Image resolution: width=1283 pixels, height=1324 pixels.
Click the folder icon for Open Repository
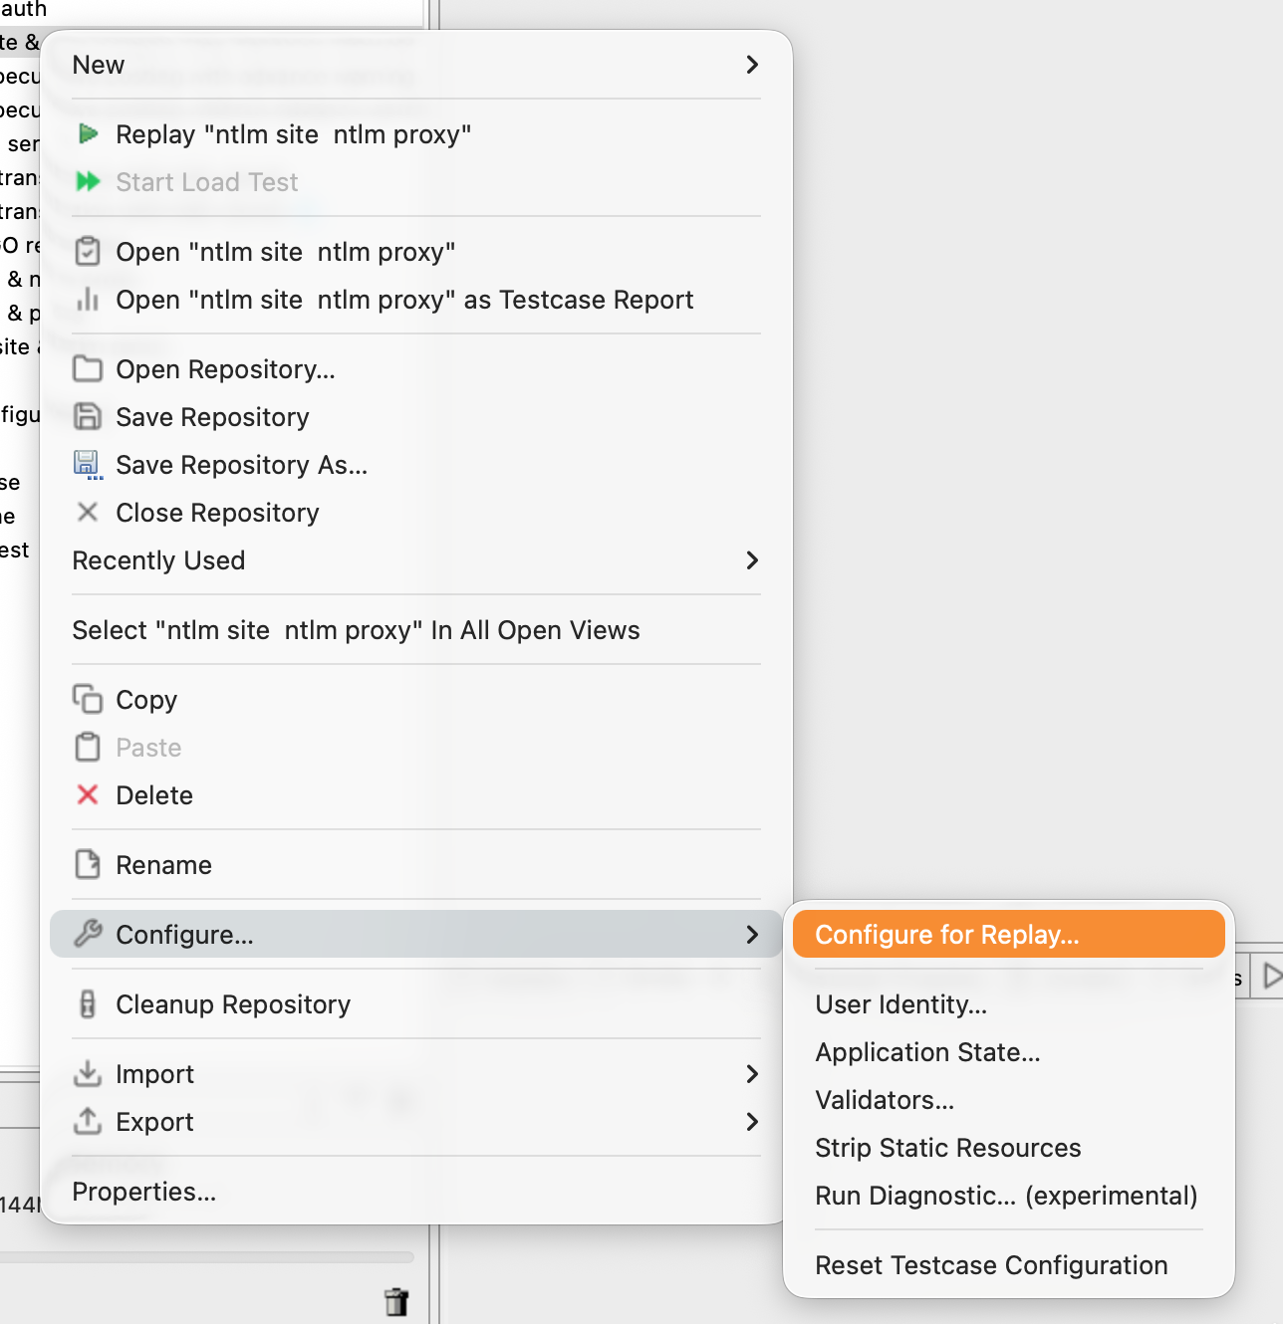tap(88, 368)
